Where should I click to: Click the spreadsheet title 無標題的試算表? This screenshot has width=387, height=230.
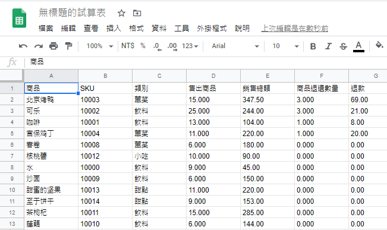pyautogui.click(x=72, y=12)
